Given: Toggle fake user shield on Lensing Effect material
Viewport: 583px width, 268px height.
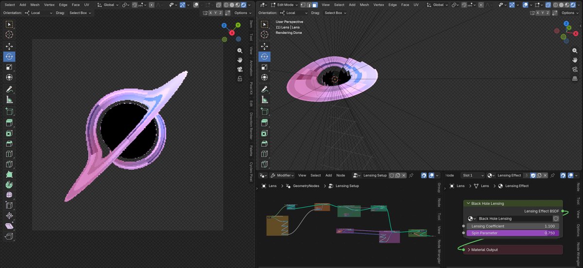Looking at the screenshot, I should point(532,175).
